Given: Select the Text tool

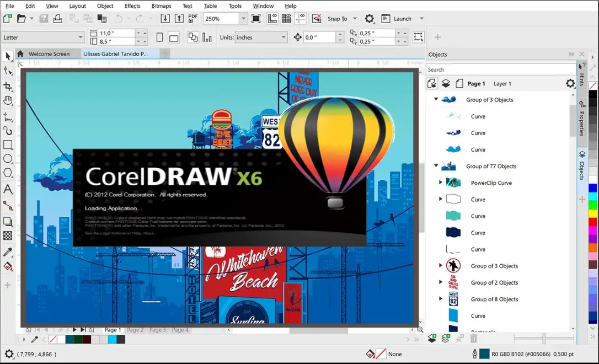Looking at the screenshot, I should [8, 189].
